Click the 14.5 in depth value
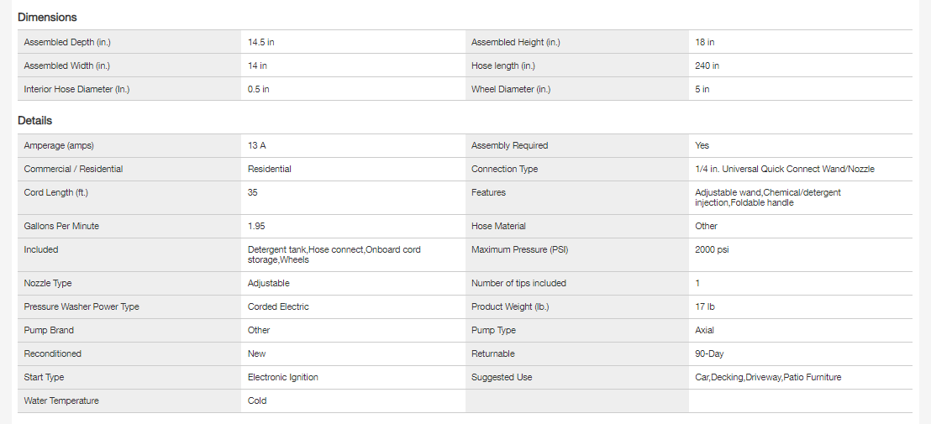The height and width of the screenshot is (424, 931). [x=261, y=42]
